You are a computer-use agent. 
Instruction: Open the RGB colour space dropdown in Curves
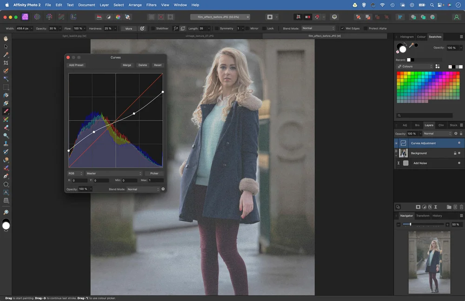75,174
